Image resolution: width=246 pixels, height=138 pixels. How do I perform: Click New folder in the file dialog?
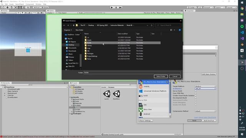coord(80,30)
